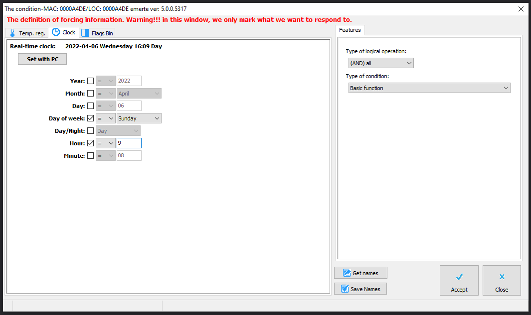Open the Day/Night value dropdown

pos(118,131)
